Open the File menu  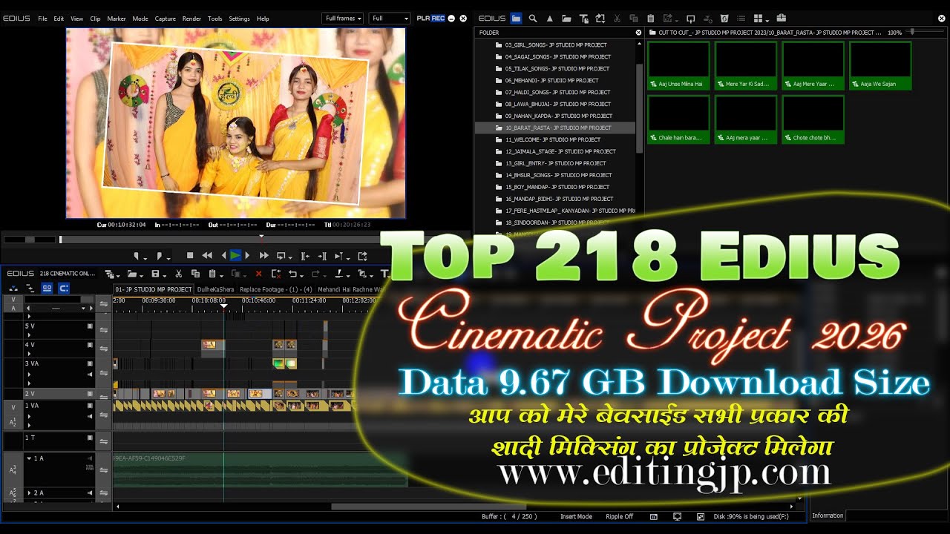pos(42,19)
